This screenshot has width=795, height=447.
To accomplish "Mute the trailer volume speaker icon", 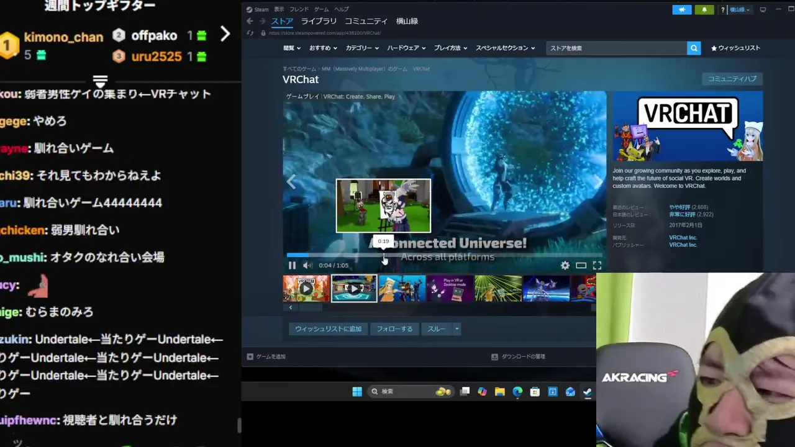I will coord(307,265).
